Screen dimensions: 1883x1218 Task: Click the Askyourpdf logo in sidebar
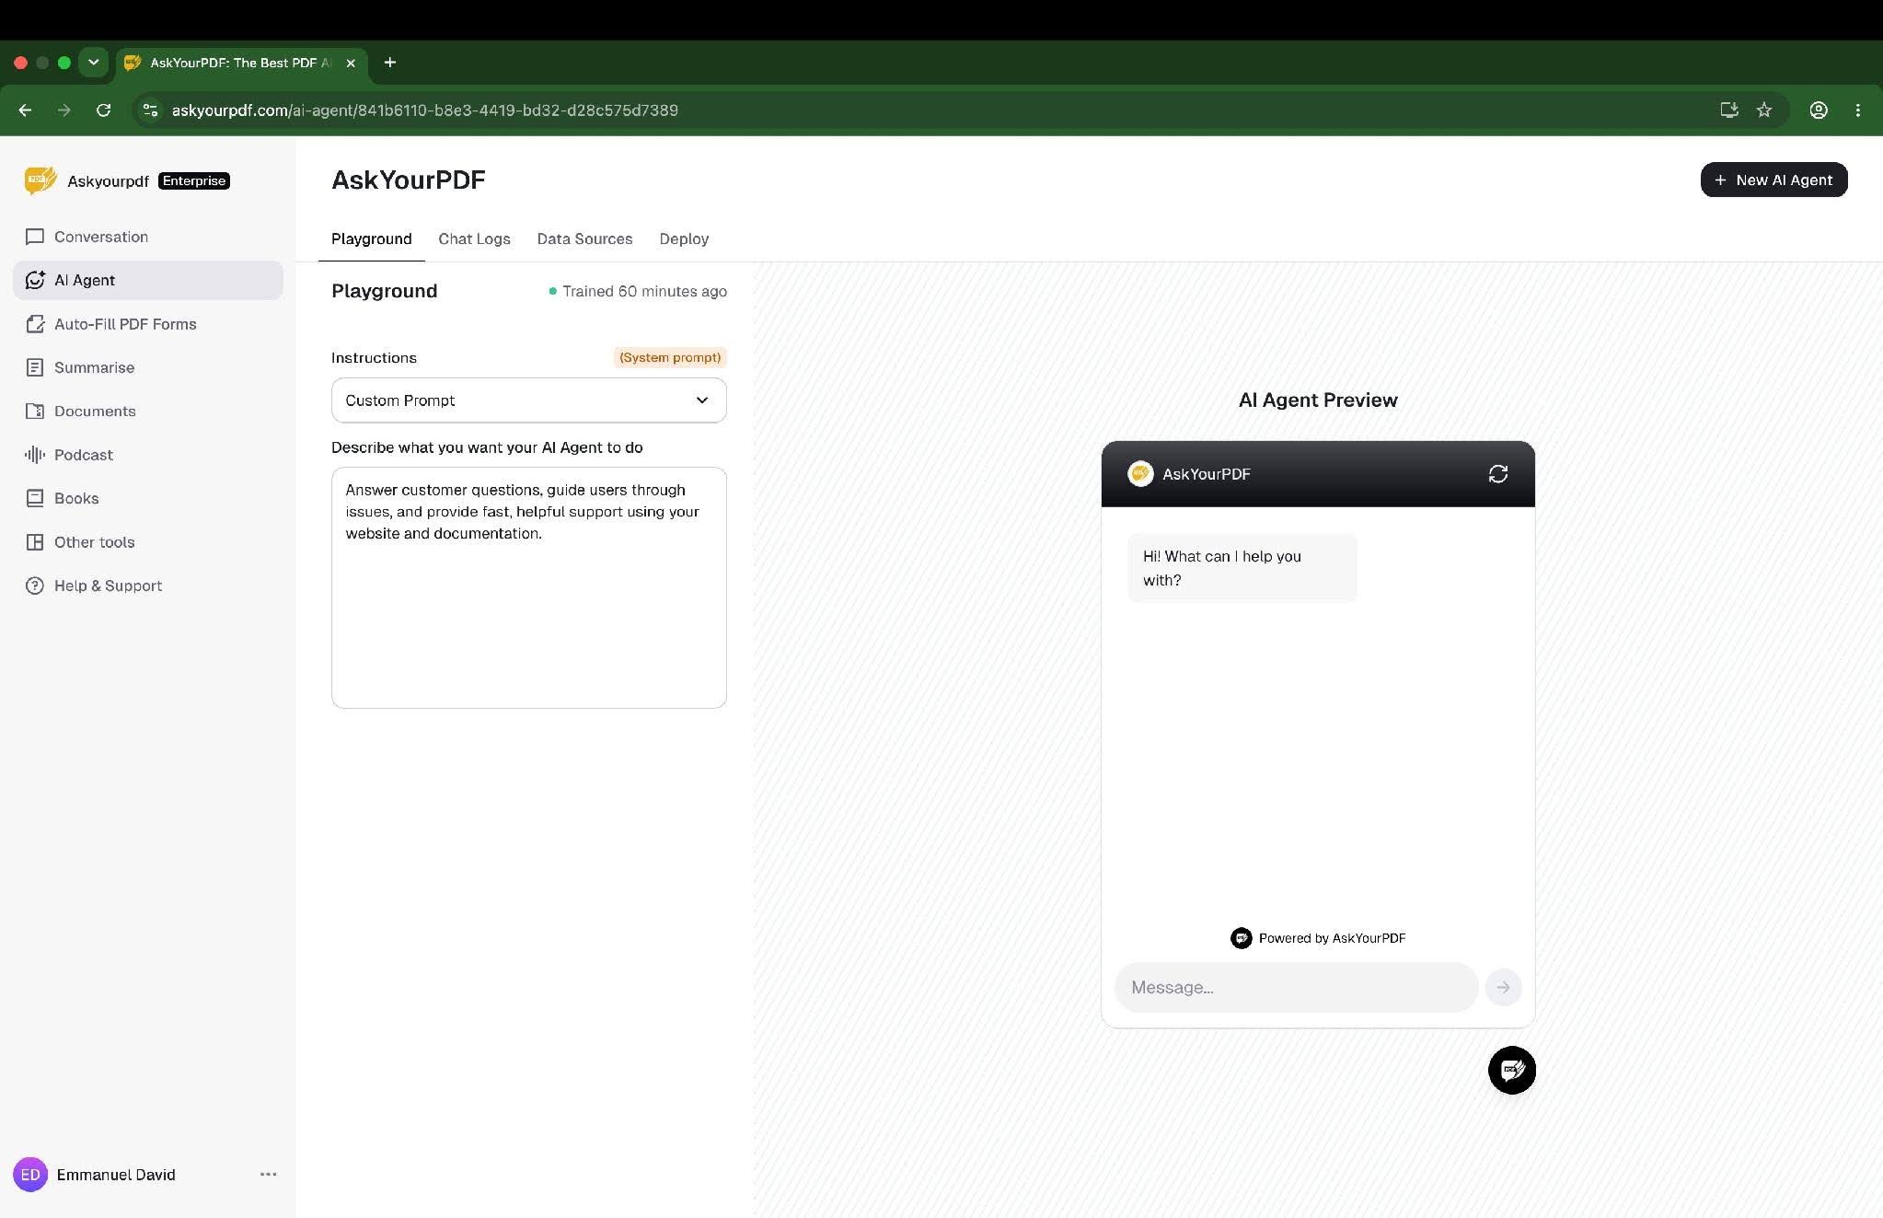[40, 180]
